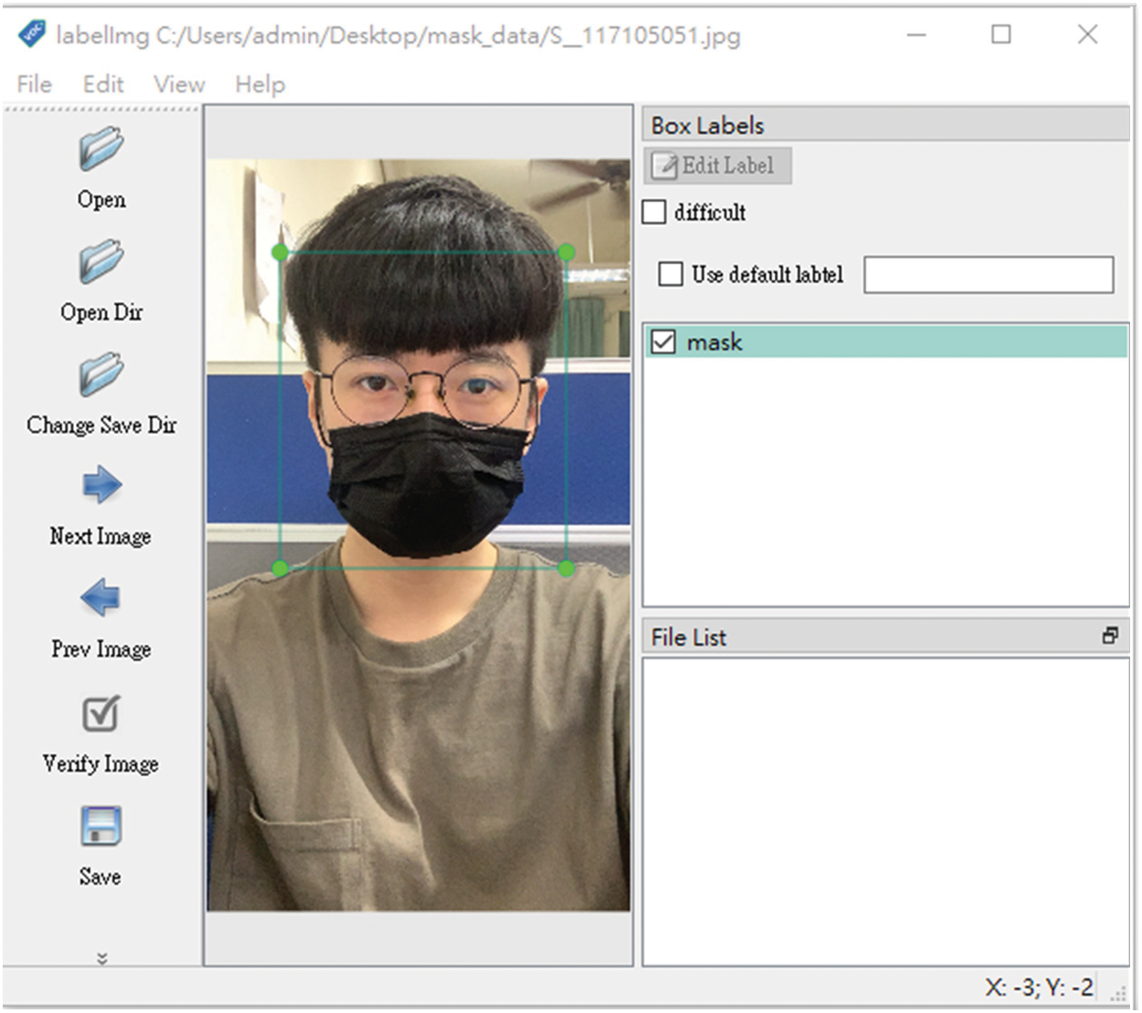Open the Edit menu
1142x1013 pixels.
(103, 84)
